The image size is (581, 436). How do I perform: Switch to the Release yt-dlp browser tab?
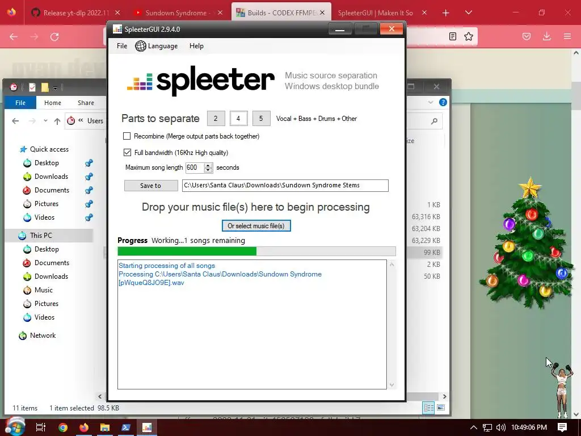[x=77, y=13]
